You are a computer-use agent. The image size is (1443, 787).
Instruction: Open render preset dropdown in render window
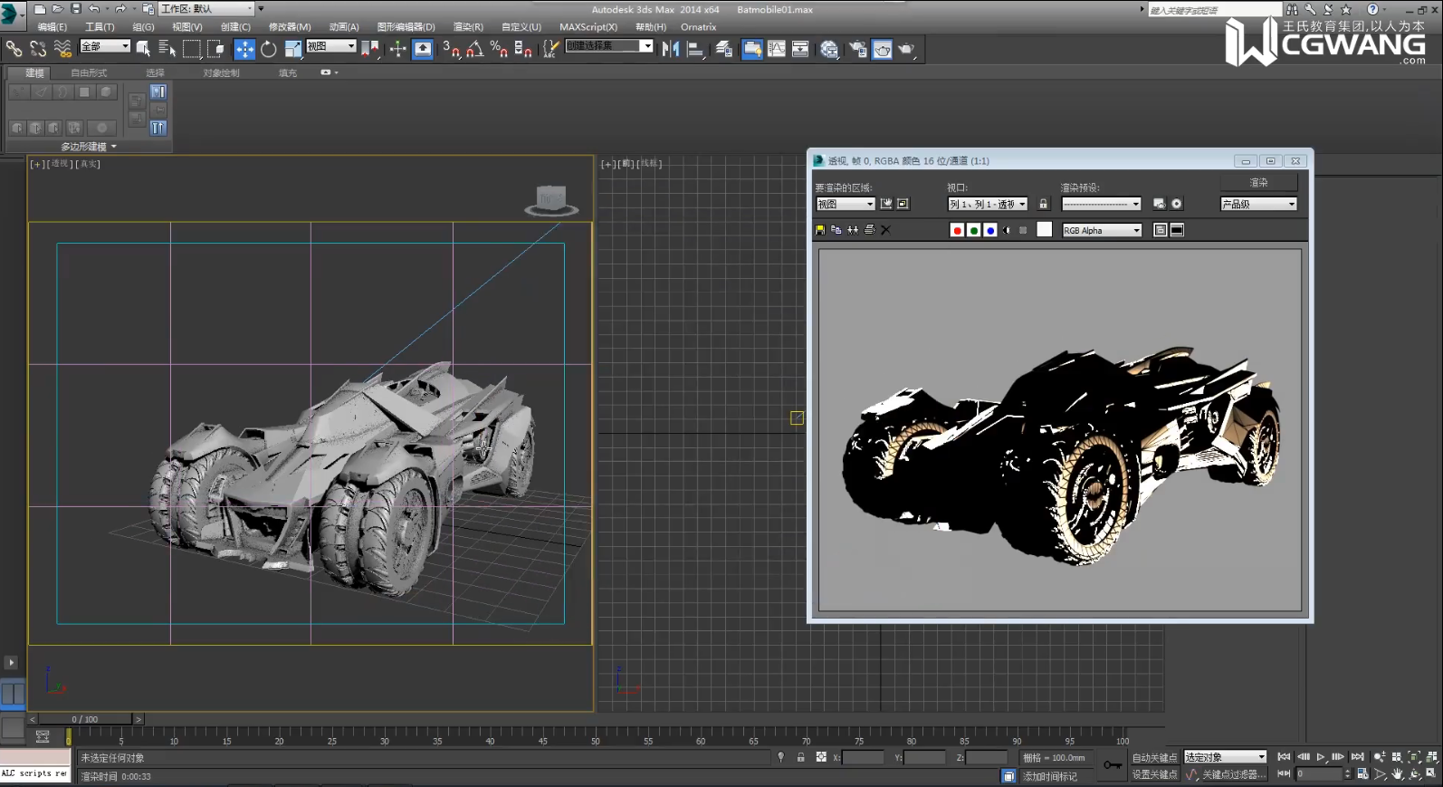1101,204
